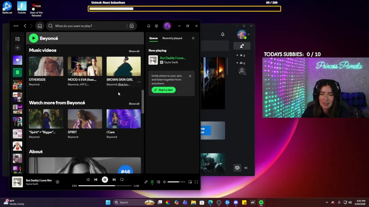The width and height of the screenshot is (369, 207).
Task: Click the Spotify content scrollbar
Action: (142, 102)
